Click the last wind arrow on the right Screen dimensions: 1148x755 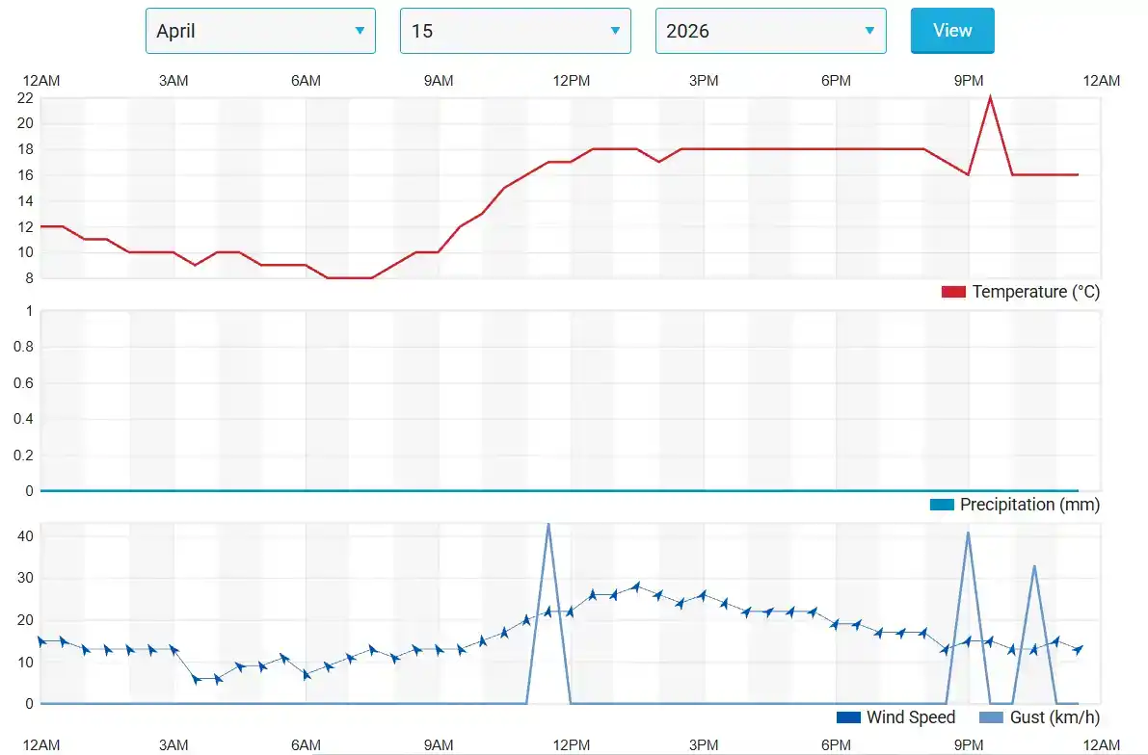tap(1078, 650)
